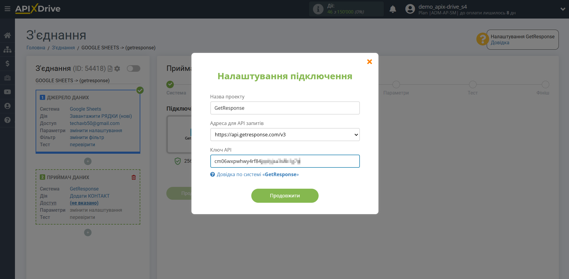This screenshot has width=569, height=279.
Task: Open the GetResponse system help link
Action: click(258, 174)
